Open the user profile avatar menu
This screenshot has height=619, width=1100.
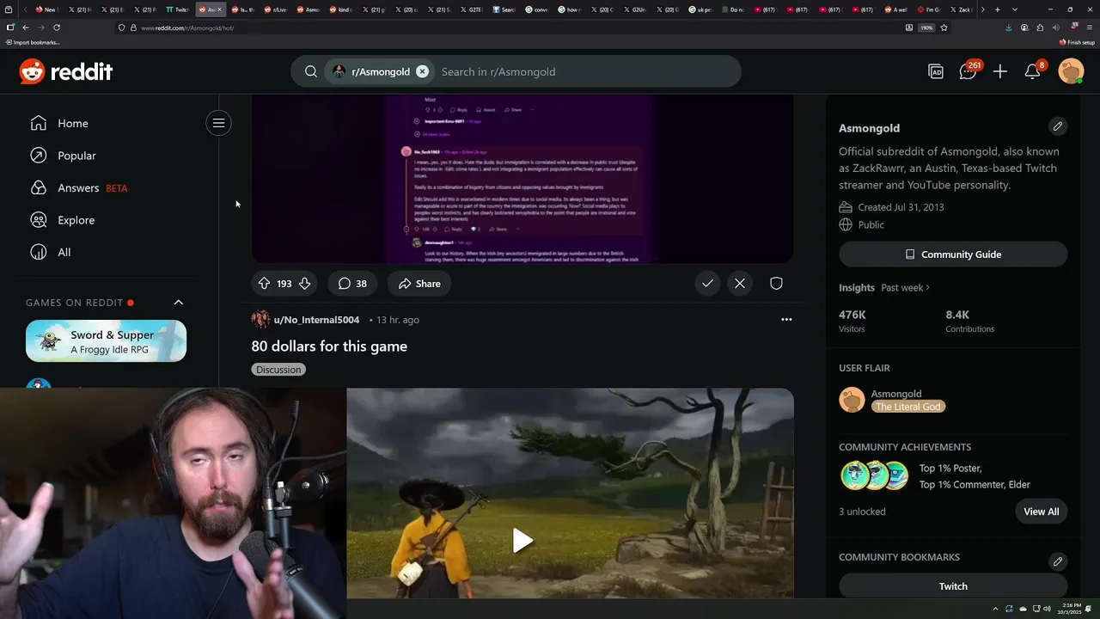[1071, 71]
